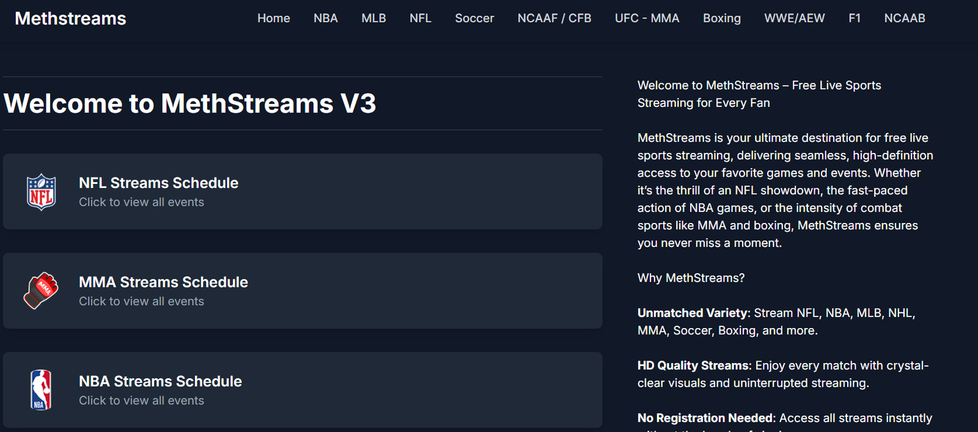Click 'Click to view all events' under NBA
Viewport: 978px width, 432px height.
pyautogui.click(x=141, y=400)
